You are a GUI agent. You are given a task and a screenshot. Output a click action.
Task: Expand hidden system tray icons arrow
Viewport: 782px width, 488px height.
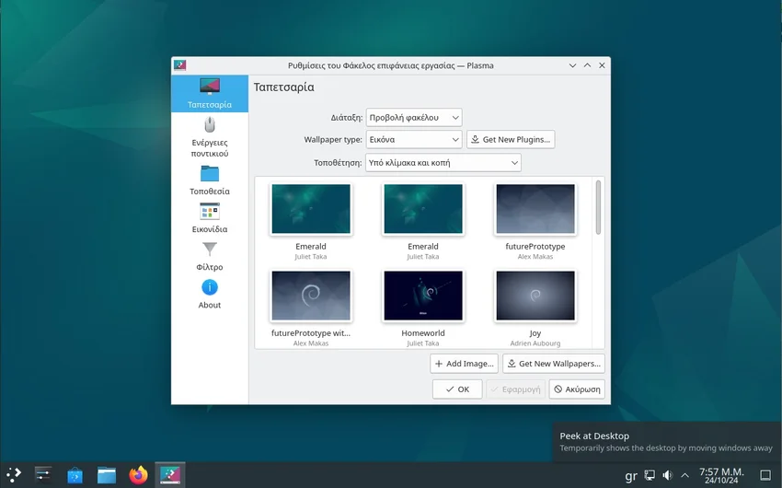(685, 475)
